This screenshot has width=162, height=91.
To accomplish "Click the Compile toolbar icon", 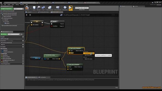I will coord(27,8).
